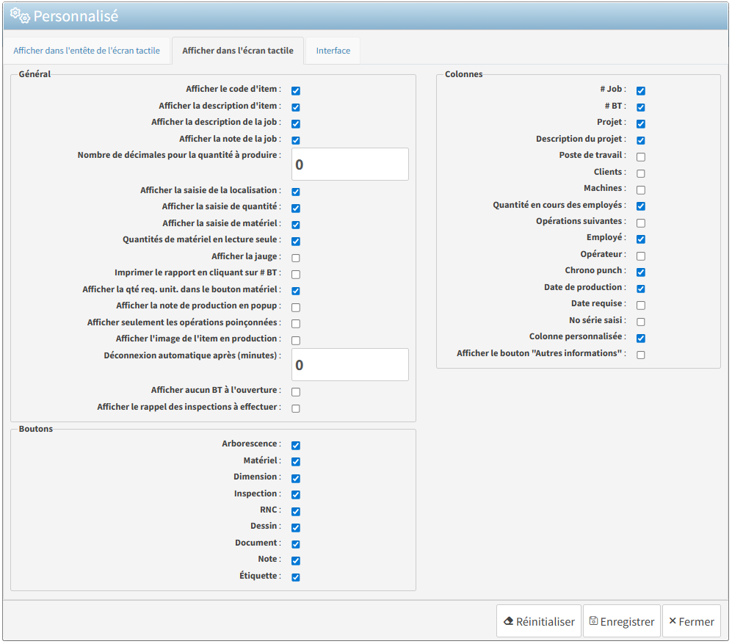This screenshot has height=644, width=732.
Task: Uncheck Afficher le code d'item
Action: click(296, 91)
